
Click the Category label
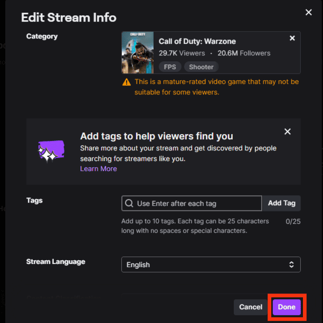(42, 36)
